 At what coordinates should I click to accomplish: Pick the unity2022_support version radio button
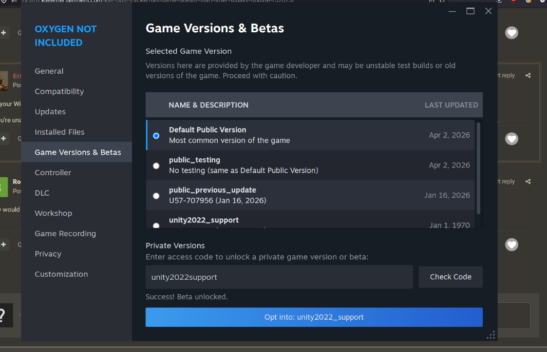156,225
